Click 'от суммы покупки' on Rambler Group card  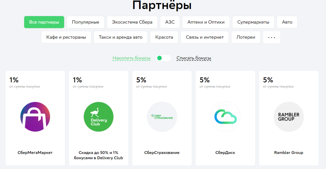click(278, 87)
